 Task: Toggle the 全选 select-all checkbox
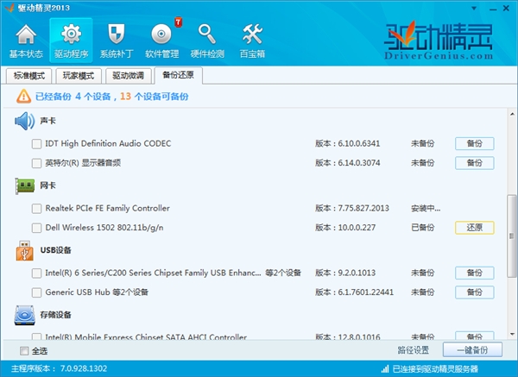[x=24, y=351]
